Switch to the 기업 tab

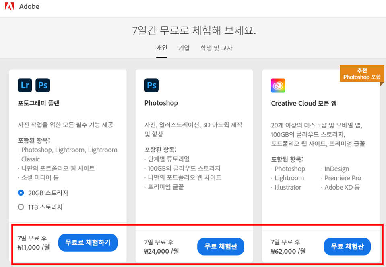(x=184, y=48)
